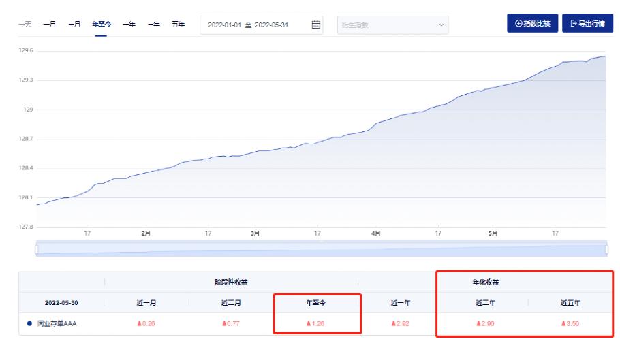Select the 一天 time range tab

25,24
